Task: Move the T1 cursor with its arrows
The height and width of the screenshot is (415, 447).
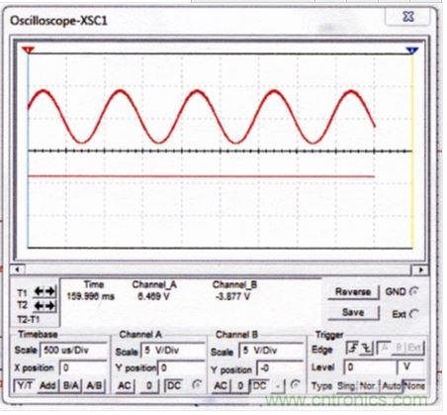Action: pyautogui.click(x=45, y=291)
